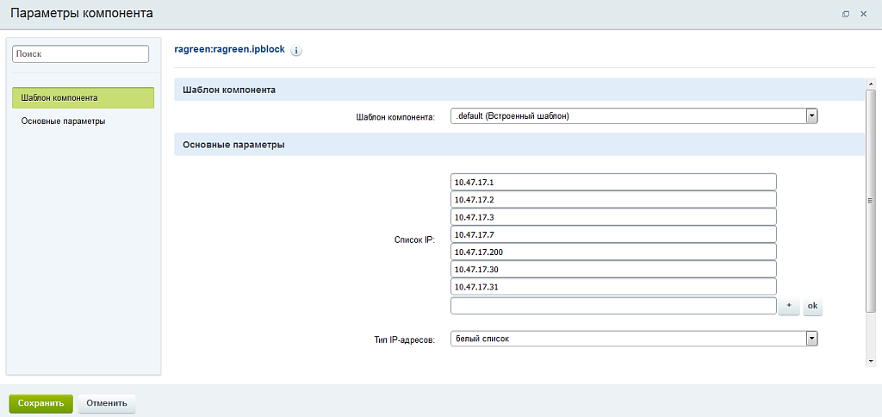The image size is (882, 417).
Task: Open the IP address type dropdown
Action: coord(633,339)
